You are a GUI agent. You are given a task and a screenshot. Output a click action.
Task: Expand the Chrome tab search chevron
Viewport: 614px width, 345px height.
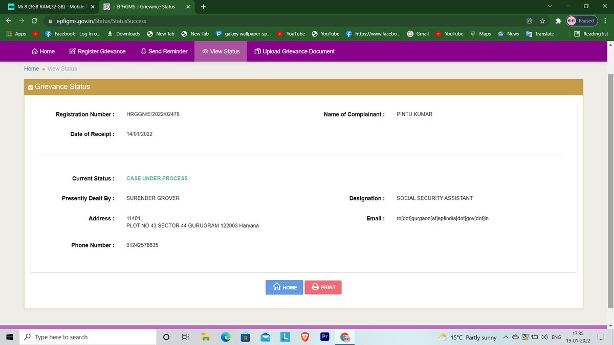click(550, 6)
